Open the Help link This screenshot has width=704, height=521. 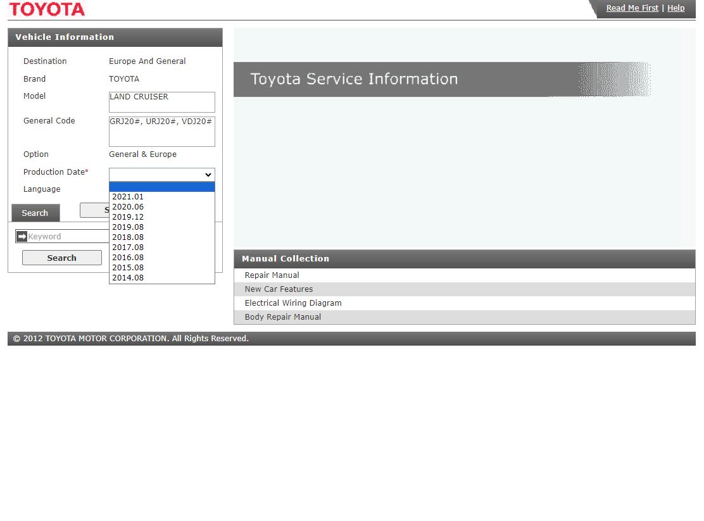[676, 8]
